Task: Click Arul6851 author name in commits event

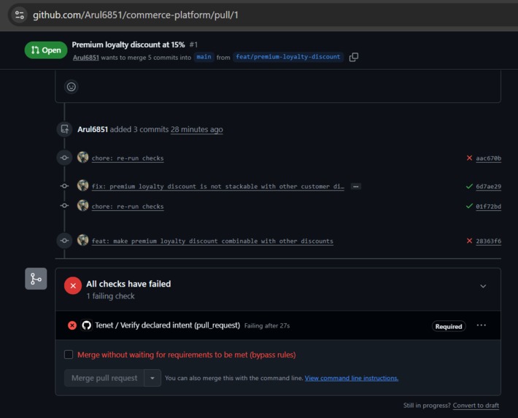Action: point(93,130)
